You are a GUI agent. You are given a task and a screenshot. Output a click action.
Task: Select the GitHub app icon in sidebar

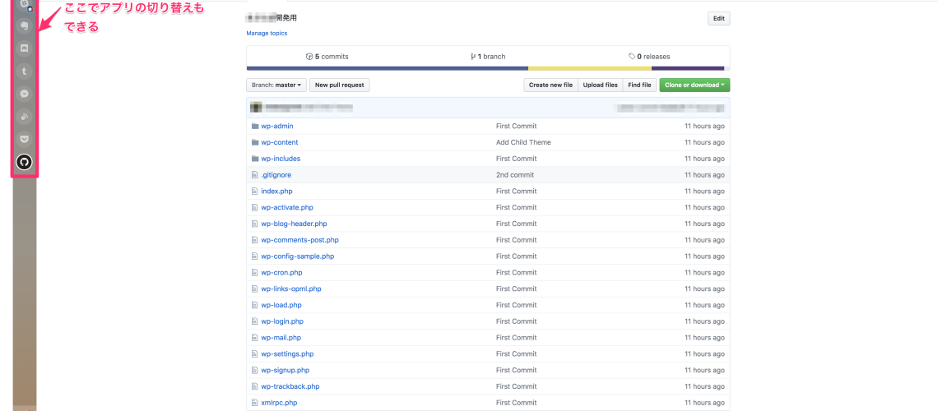coord(24,163)
